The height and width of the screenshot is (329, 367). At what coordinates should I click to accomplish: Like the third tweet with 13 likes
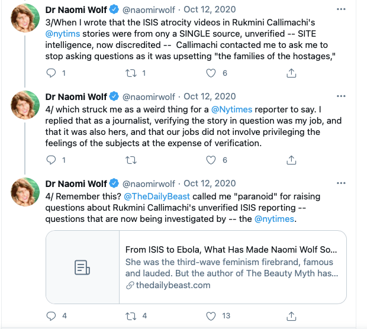(211, 316)
